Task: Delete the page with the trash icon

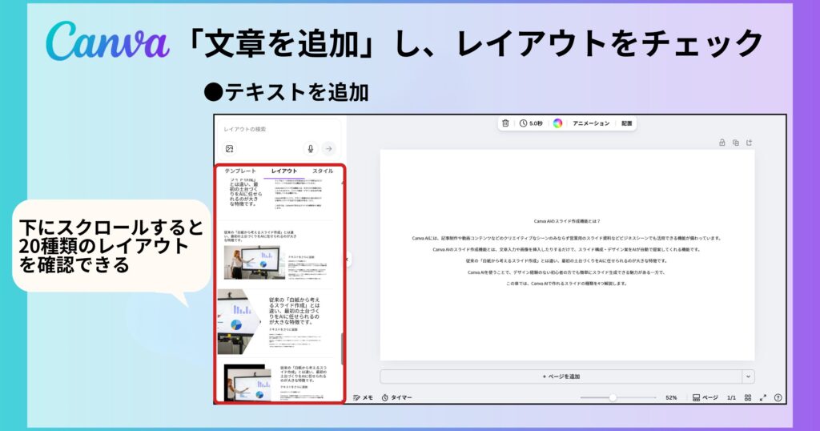Action: click(x=505, y=123)
